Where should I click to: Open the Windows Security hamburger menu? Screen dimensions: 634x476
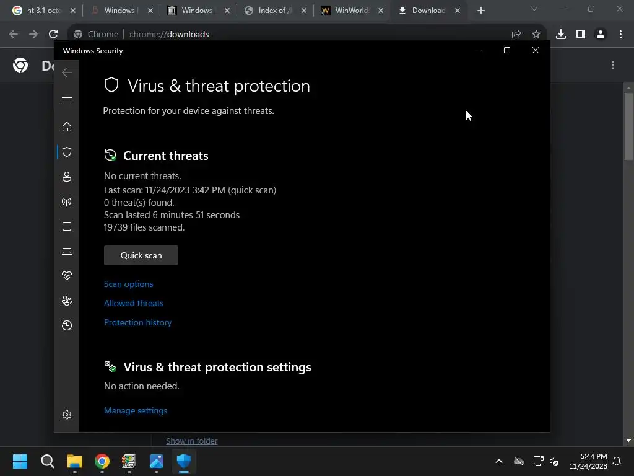[67, 97]
